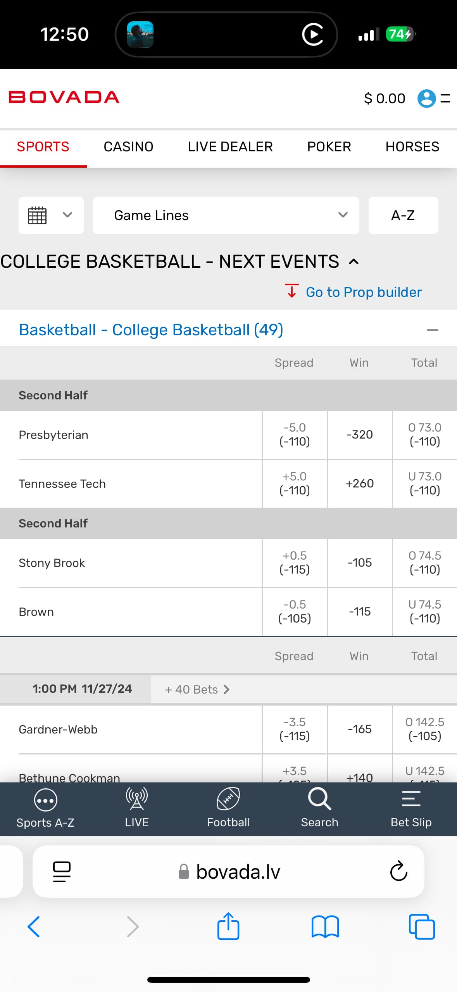457x992 pixels.
Task: Select Gardner-Webb O 142.5 total bet
Action: 424,729
